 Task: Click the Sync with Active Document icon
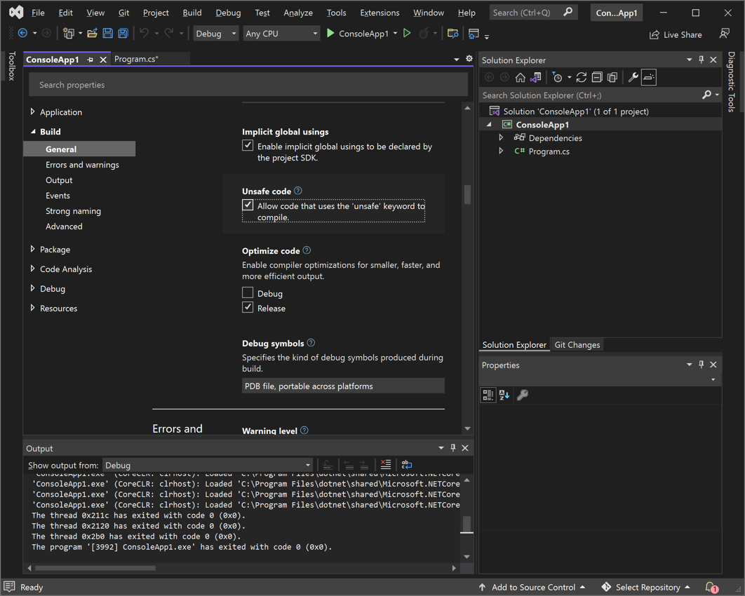(582, 77)
